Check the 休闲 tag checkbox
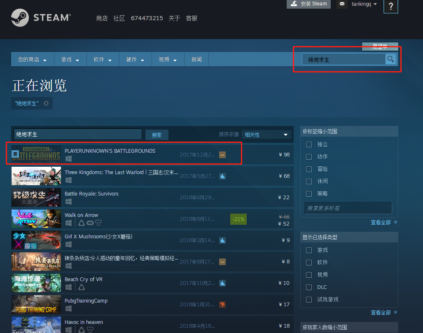 coord(309,182)
